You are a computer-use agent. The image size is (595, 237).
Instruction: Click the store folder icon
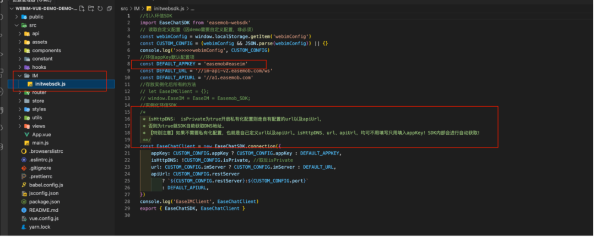27,101
